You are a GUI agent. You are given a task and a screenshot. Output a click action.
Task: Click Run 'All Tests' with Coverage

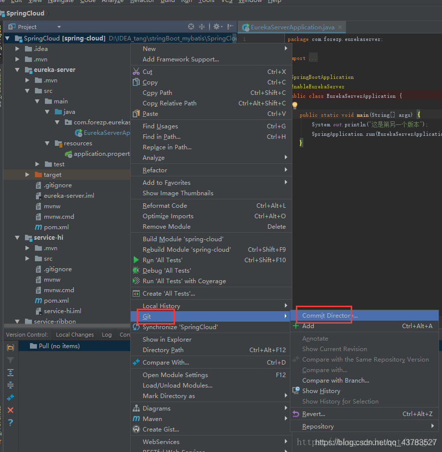pyautogui.click(x=211, y=281)
